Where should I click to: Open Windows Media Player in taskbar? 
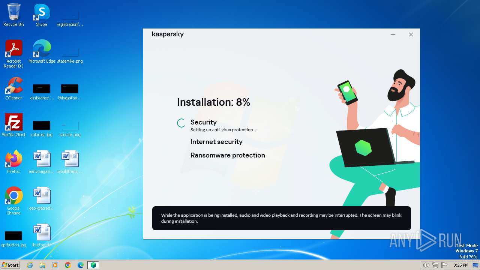(x=55, y=265)
